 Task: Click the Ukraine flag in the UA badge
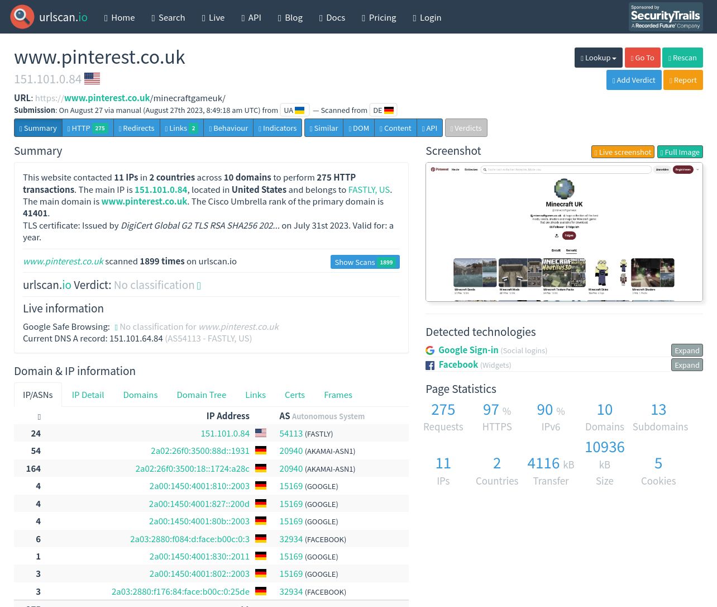pyautogui.click(x=300, y=111)
